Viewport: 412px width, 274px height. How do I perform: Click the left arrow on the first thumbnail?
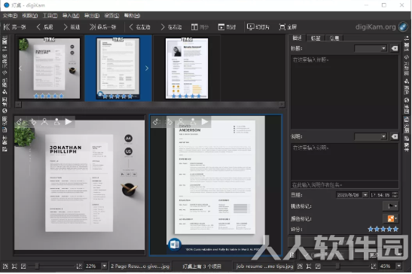pyautogui.click(x=20, y=68)
